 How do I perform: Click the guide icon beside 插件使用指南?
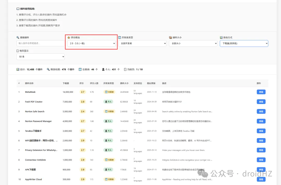pyautogui.click(x=18, y=9)
